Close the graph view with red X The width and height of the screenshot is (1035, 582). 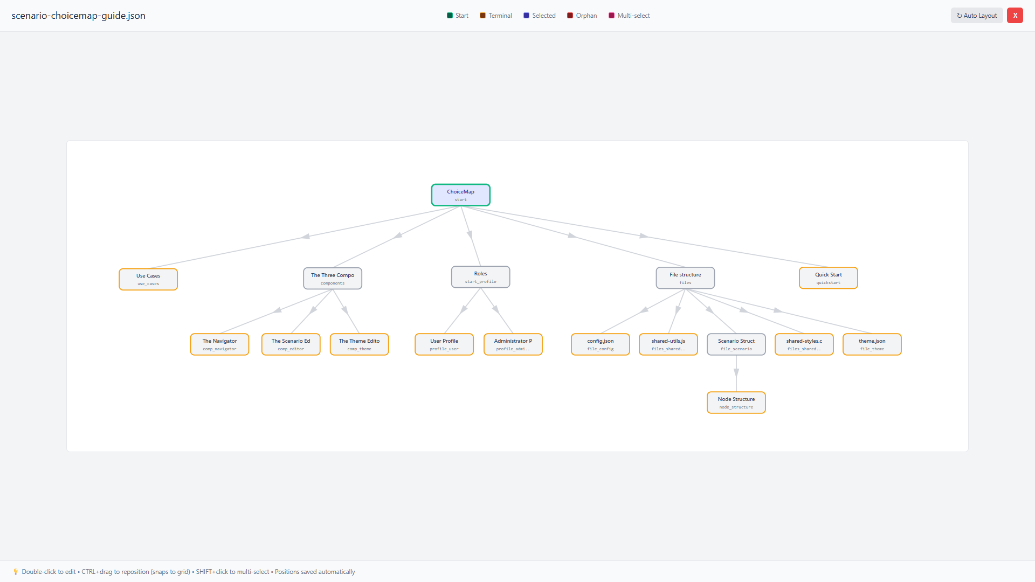[x=1015, y=16]
